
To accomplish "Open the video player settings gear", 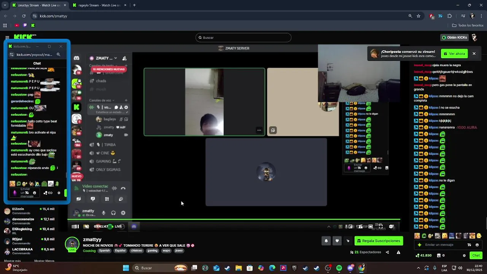I will coord(391,226).
